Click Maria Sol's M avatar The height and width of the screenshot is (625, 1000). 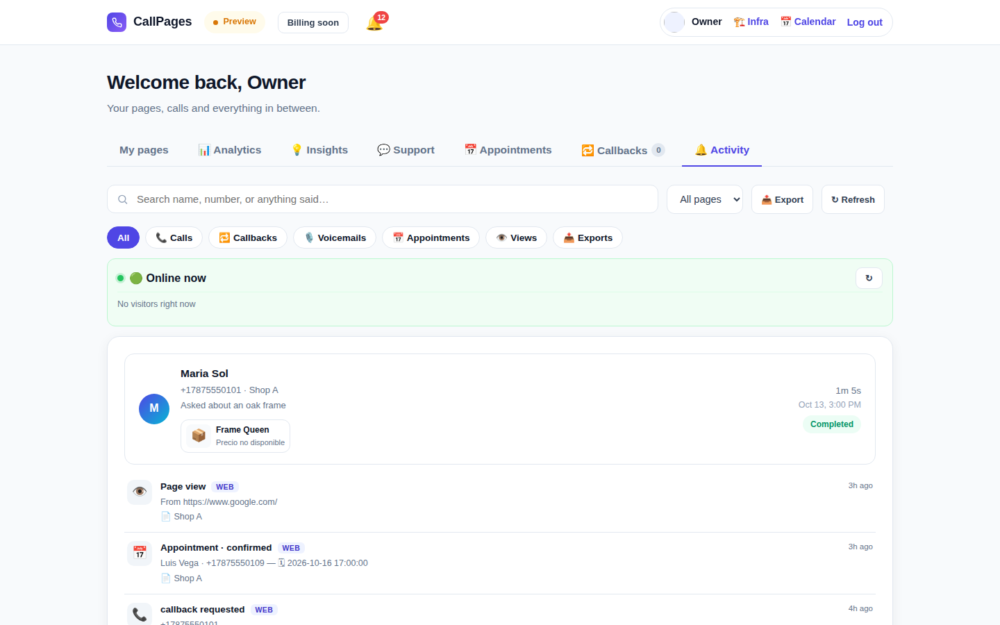click(154, 408)
